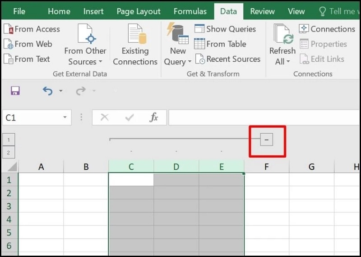Click the Connections icon in ribbon
This screenshot has height=257, width=361.
click(304, 29)
